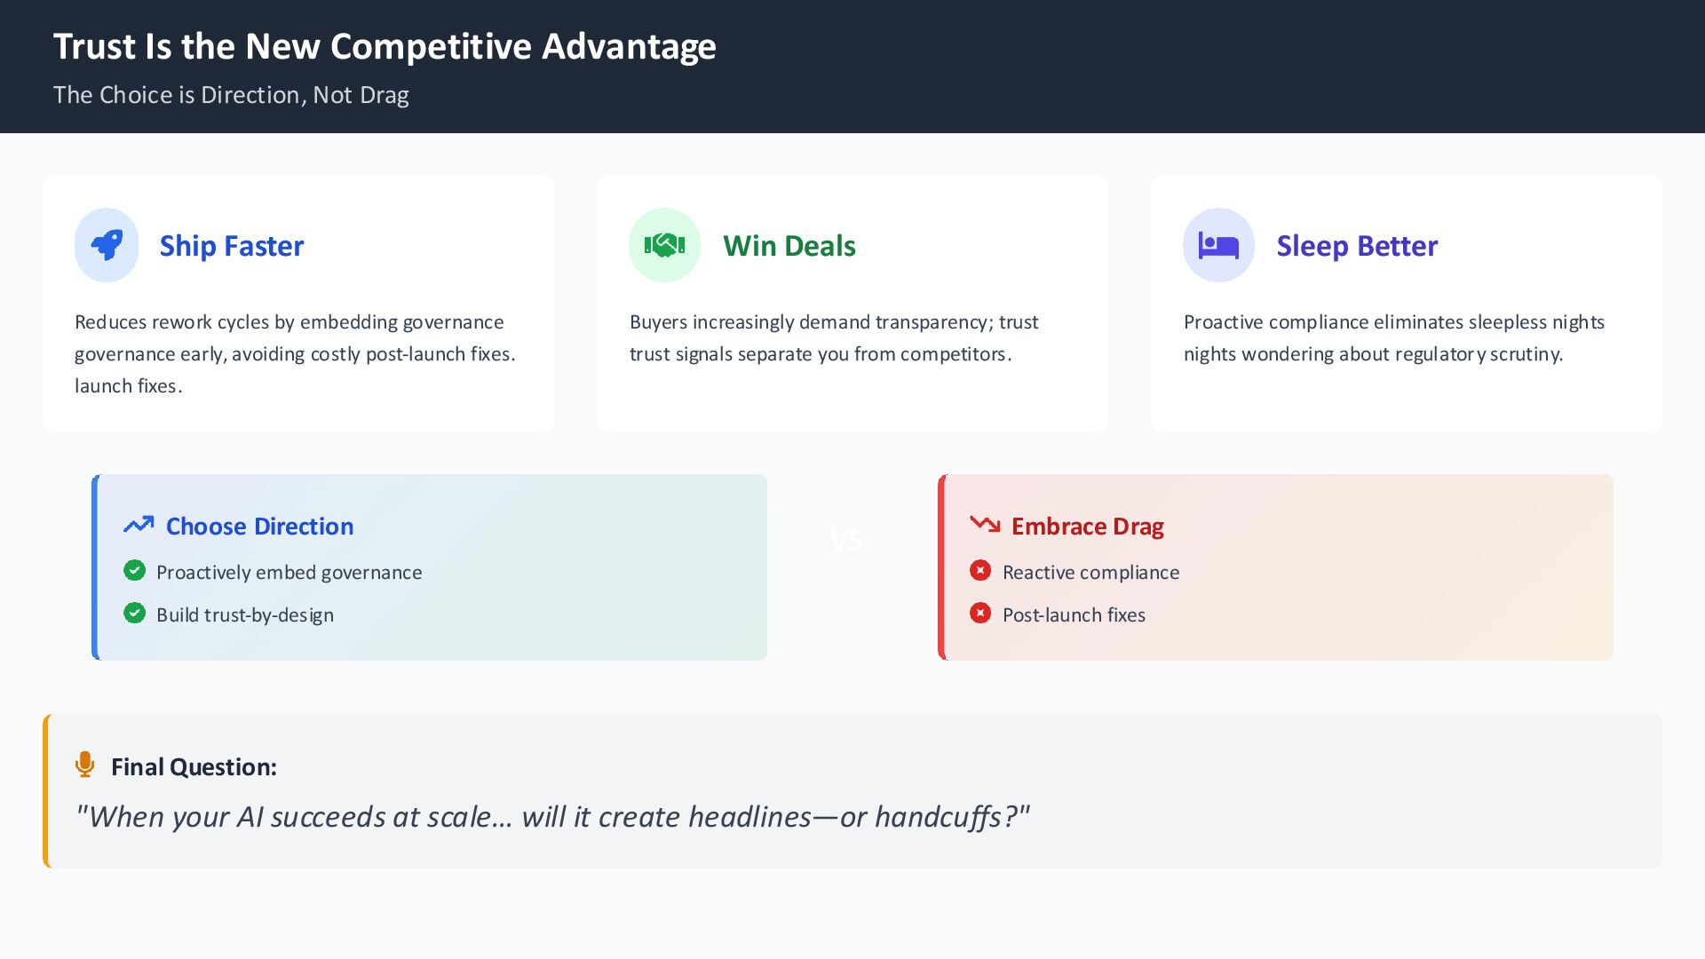This screenshot has width=1705, height=959.
Task: Click the rocket icon beside Ship Faster
Action: pos(107,245)
